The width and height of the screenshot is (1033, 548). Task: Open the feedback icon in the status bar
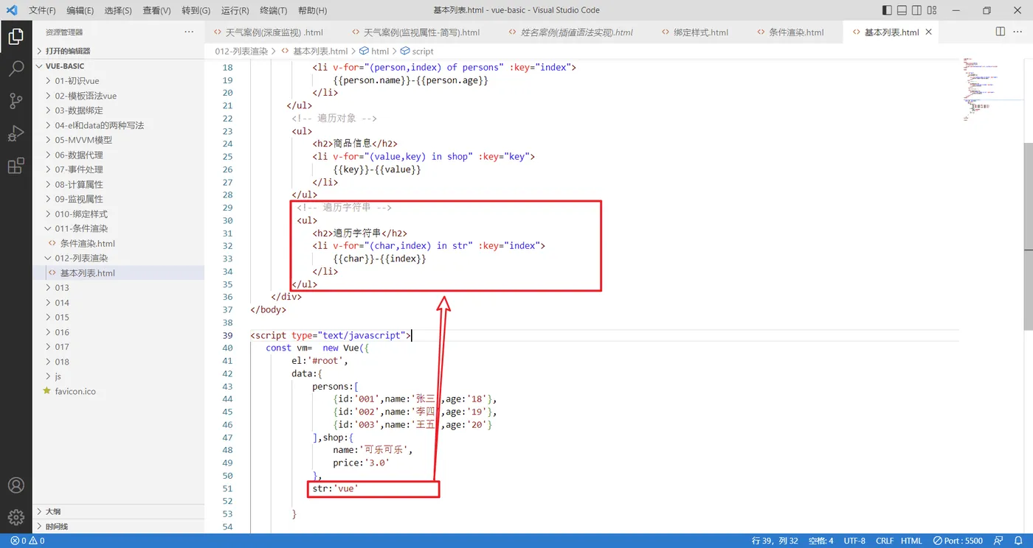tap(998, 541)
